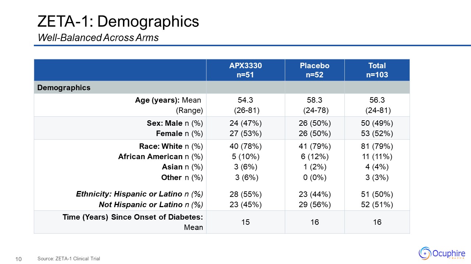Select the African American n (%) label

(x=160, y=157)
